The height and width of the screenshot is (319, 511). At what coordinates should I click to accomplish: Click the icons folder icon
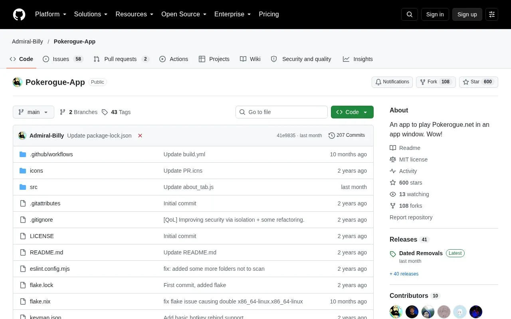pyautogui.click(x=23, y=171)
